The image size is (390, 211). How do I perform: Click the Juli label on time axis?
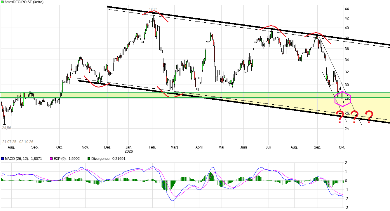click(x=269, y=147)
